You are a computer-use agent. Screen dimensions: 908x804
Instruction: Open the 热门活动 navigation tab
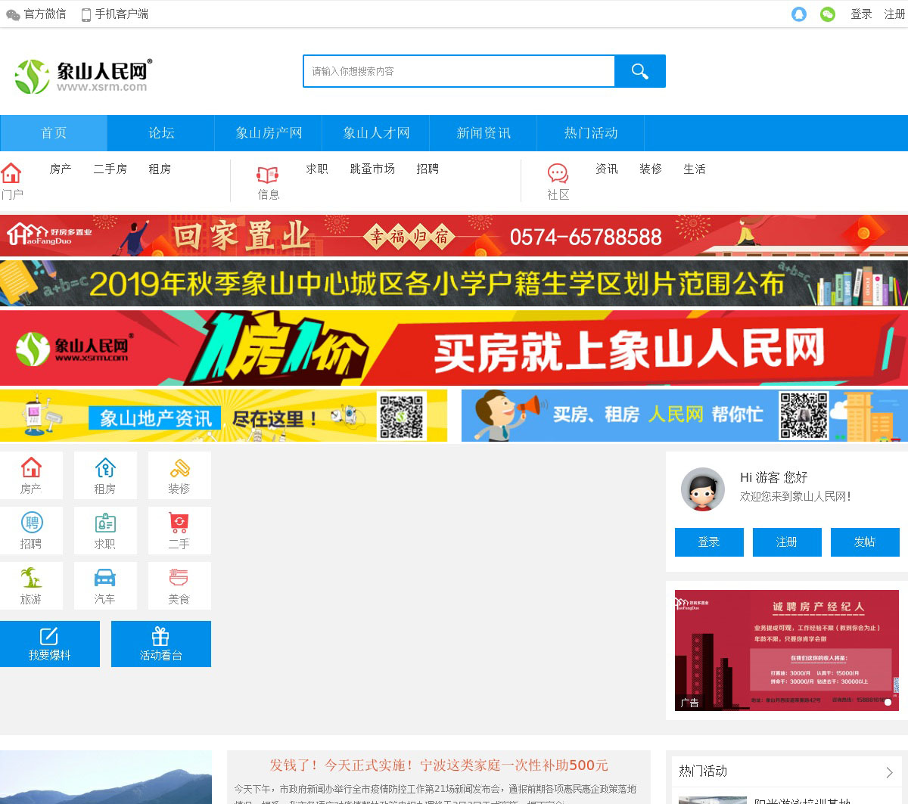(591, 133)
